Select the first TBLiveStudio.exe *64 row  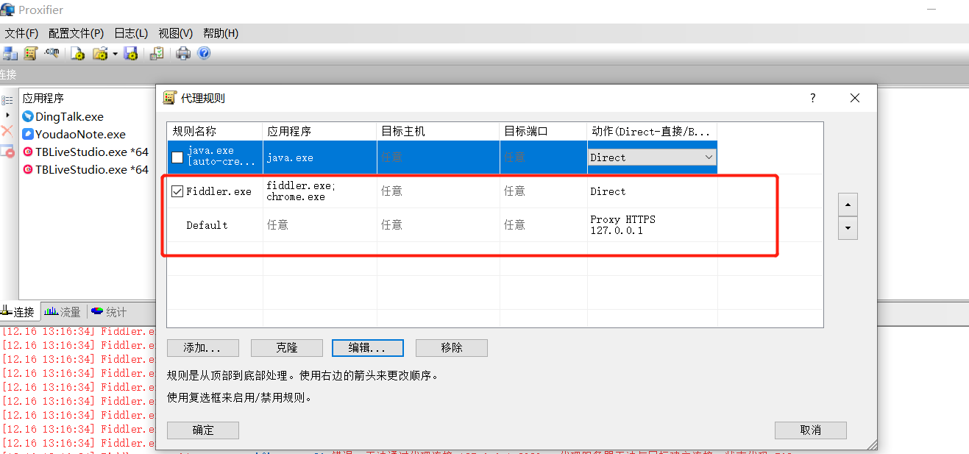point(85,152)
